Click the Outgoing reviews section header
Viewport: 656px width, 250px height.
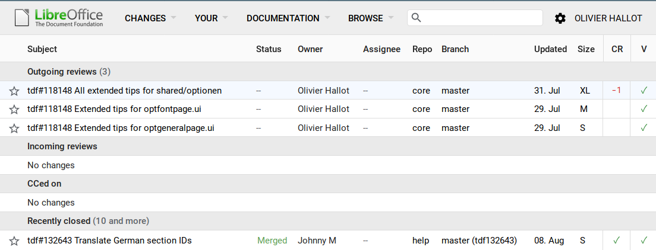coord(62,72)
